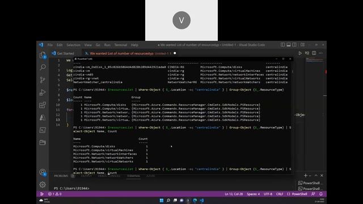
Task: Open the Search view in the activity bar
Action: [43, 67]
